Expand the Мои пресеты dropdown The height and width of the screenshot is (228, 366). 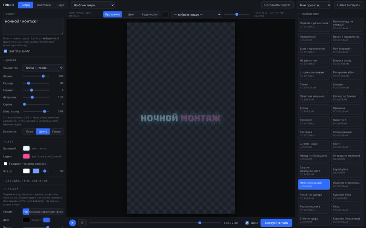click(314, 5)
